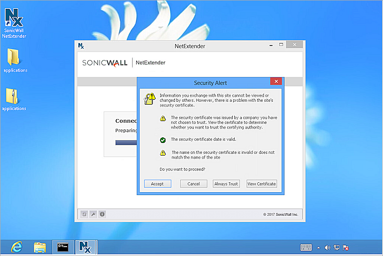383x256 pixels.
Task: Open NetExtender properties wrench icon
Action: pyautogui.click(x=93, y=214)
